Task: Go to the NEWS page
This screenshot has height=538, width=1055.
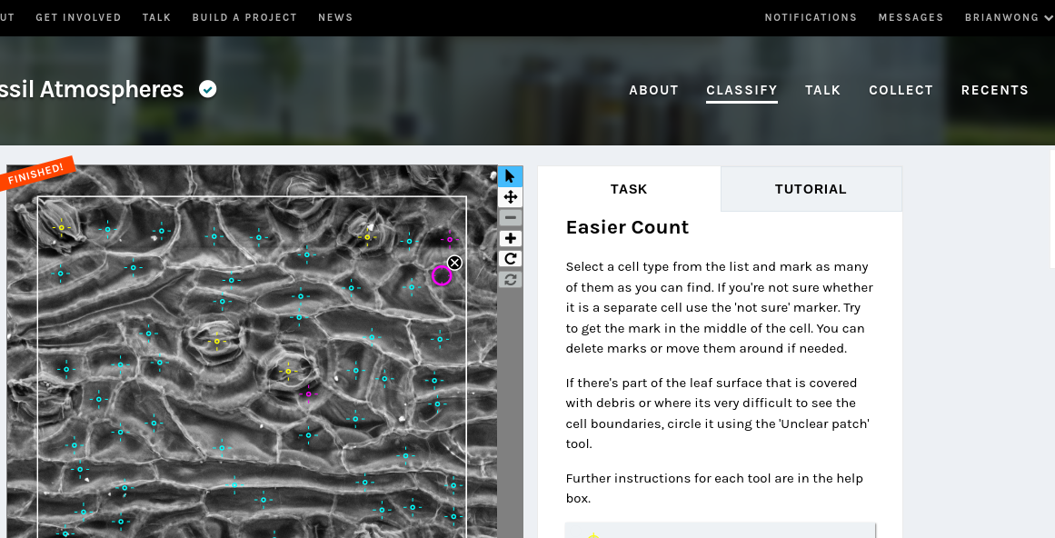Action: [335, 17]
